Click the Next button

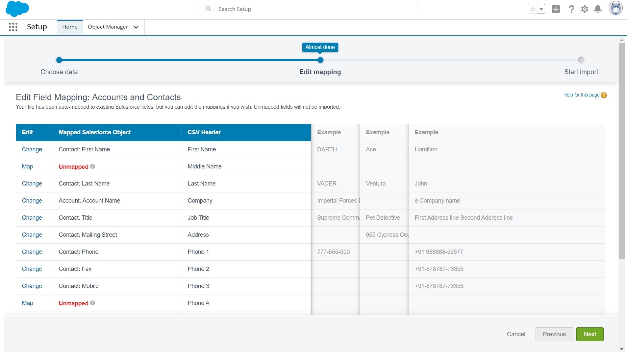(x=589, y=334)
